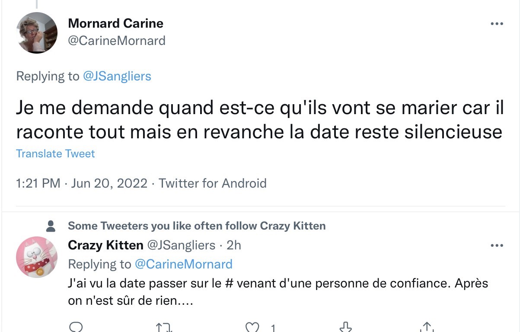Open more options on Mornard Carine's tweet
The image size is (520, 332).
coord(497,24)
